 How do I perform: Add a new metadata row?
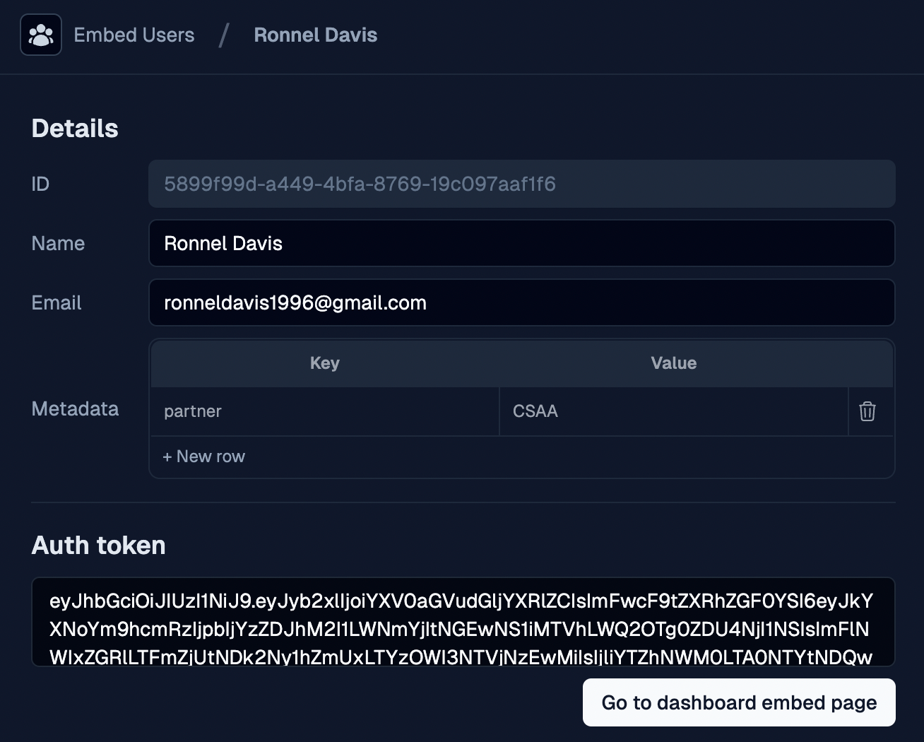(204, 457)
